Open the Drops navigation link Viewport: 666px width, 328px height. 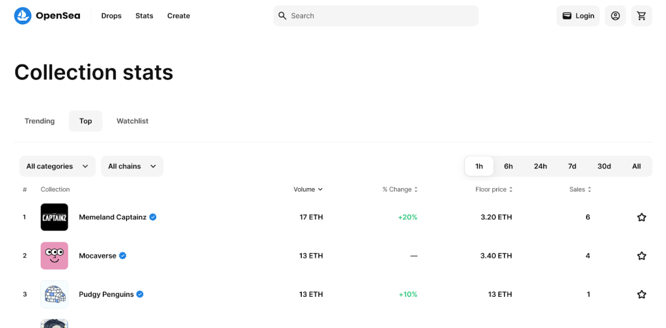(111, 16)
